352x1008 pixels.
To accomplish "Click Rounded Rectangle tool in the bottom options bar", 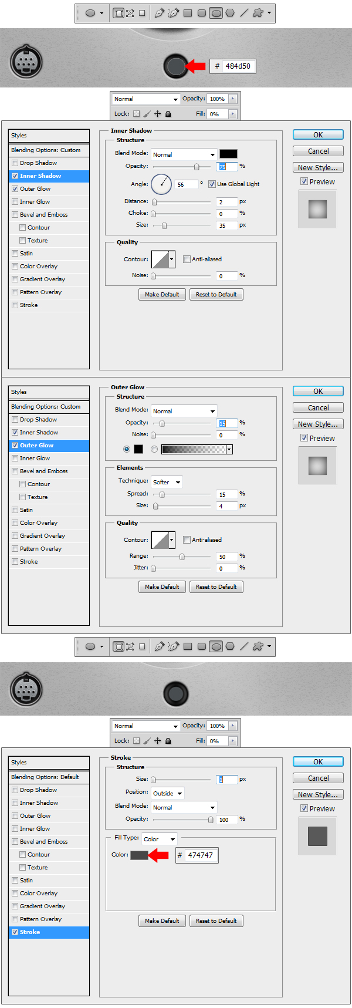I will coord(202,646).
